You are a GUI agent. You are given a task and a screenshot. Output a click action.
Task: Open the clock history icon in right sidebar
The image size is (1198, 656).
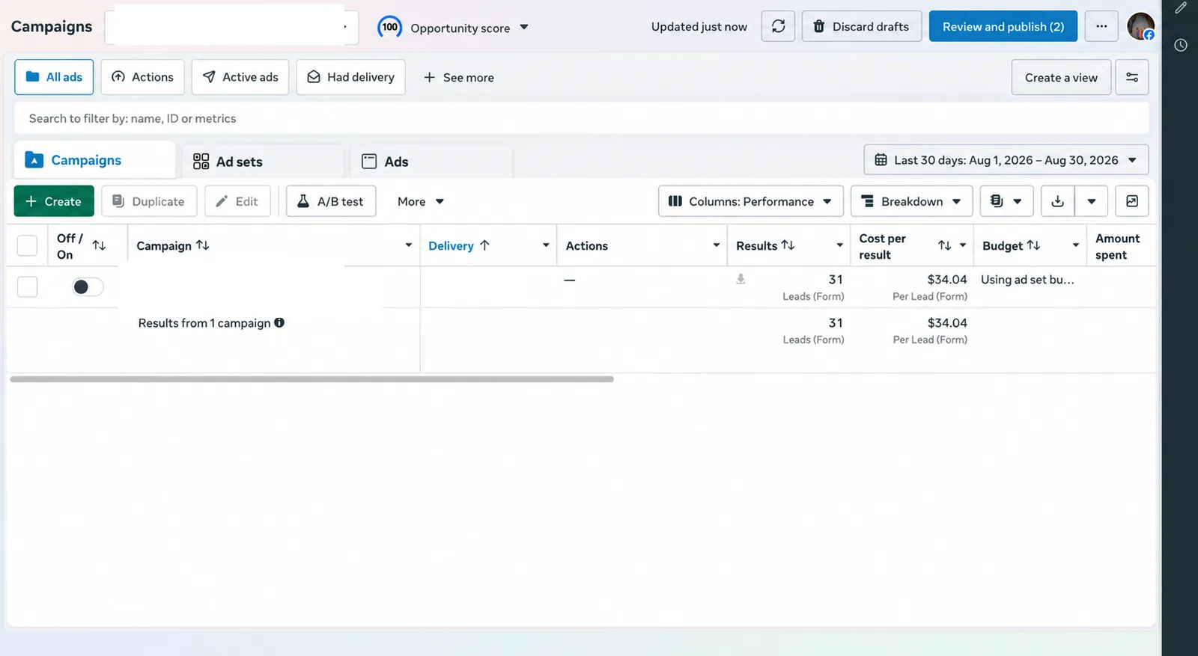click(1181, 45)
